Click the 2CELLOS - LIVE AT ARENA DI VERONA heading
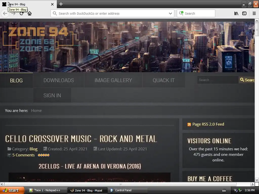Screen dimensions: 259x194 coord(90,166)
